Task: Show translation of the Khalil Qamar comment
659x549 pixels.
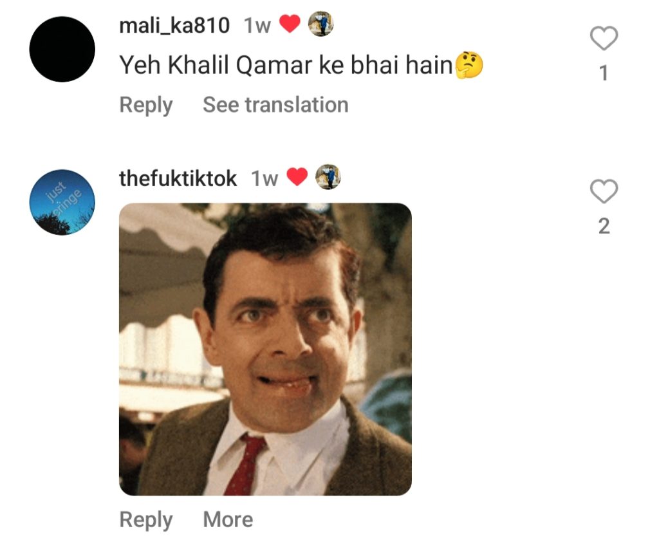Action: (x=275, y=105)
